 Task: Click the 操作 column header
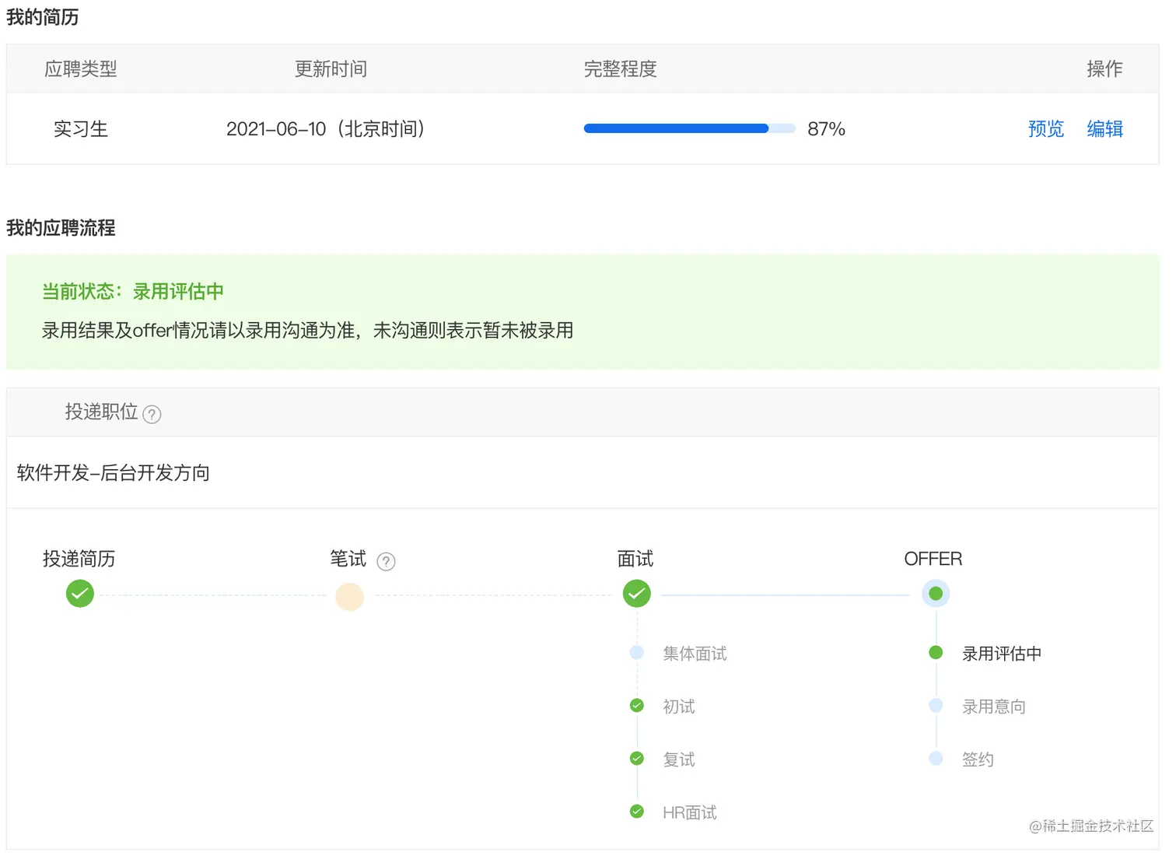(1104, 69)
